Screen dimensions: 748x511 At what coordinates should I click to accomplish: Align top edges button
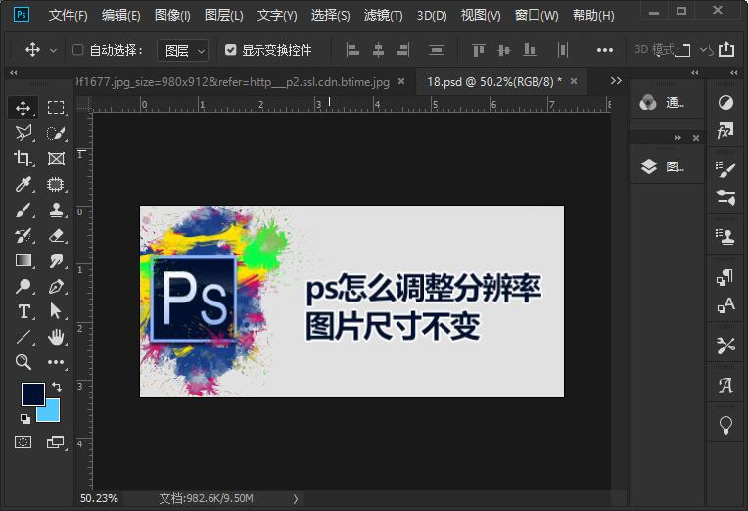tap(479, 50)
